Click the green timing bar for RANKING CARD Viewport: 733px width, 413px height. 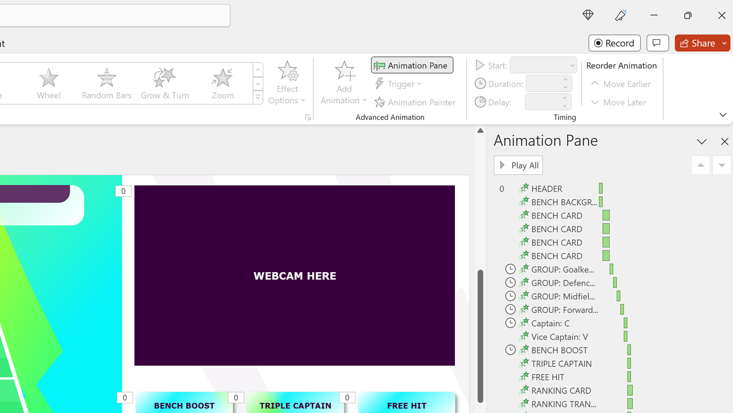[x=630, y=390]
